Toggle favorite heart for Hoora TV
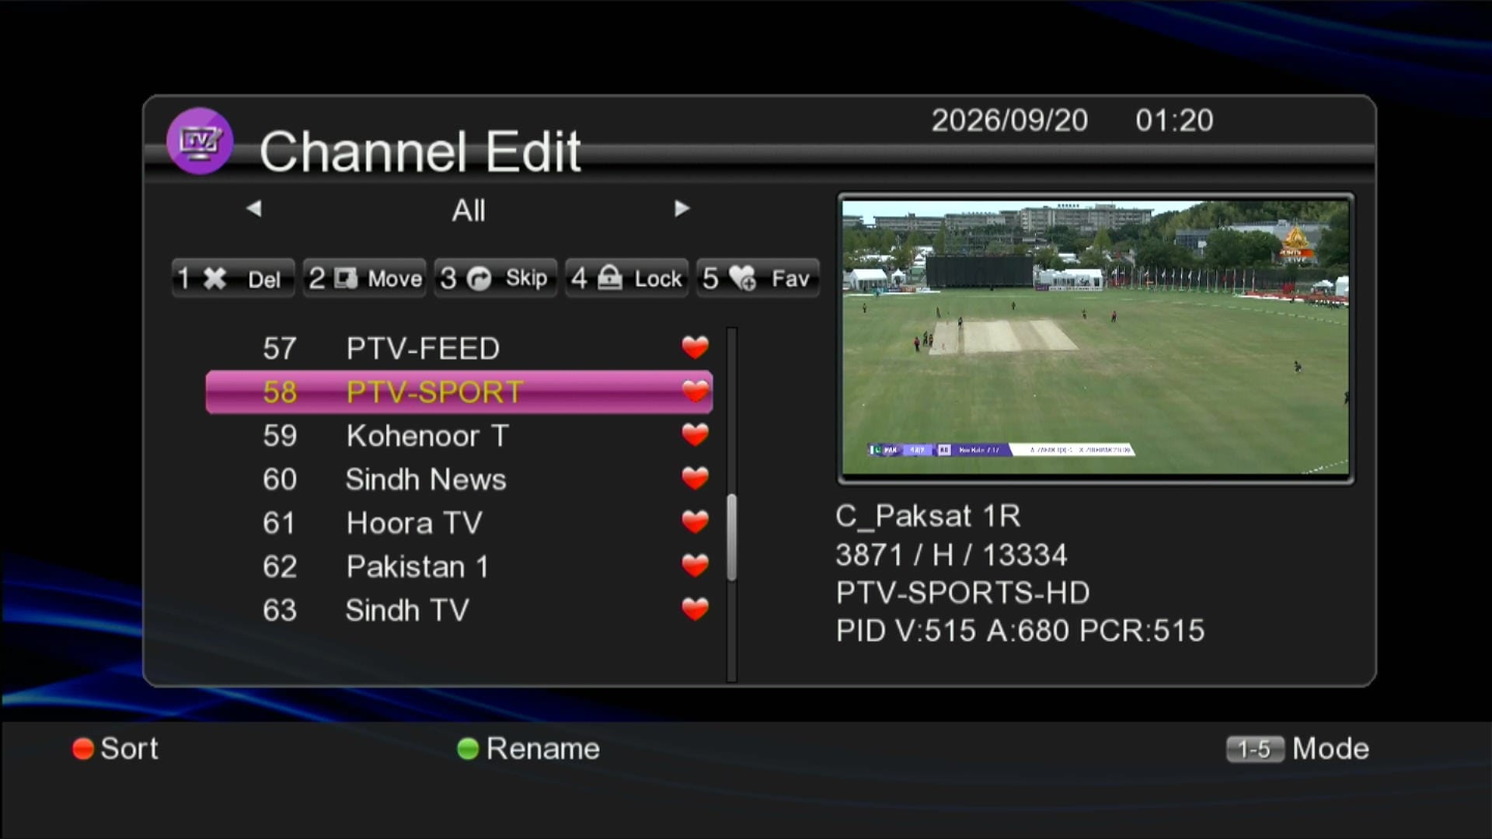The height and width of the screenshot is (839, 1492). tap(695, 522)
